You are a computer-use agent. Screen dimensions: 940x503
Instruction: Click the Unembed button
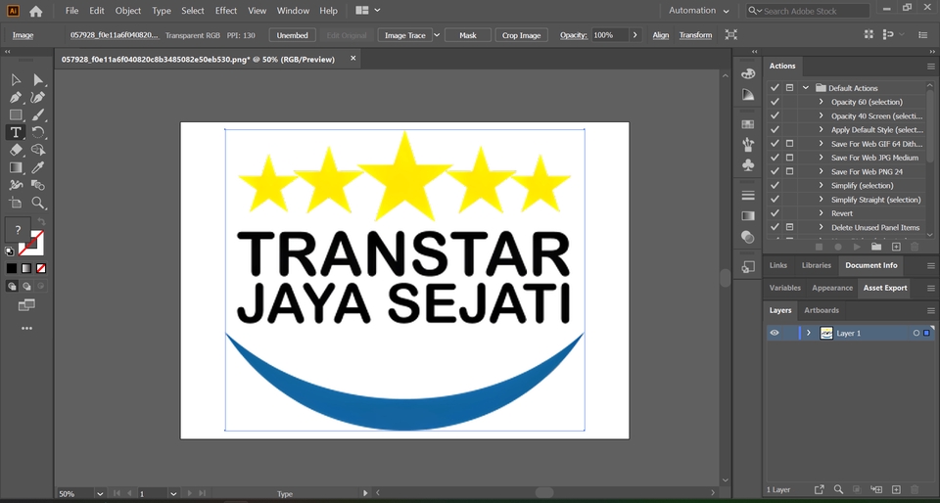pos(292,35)
